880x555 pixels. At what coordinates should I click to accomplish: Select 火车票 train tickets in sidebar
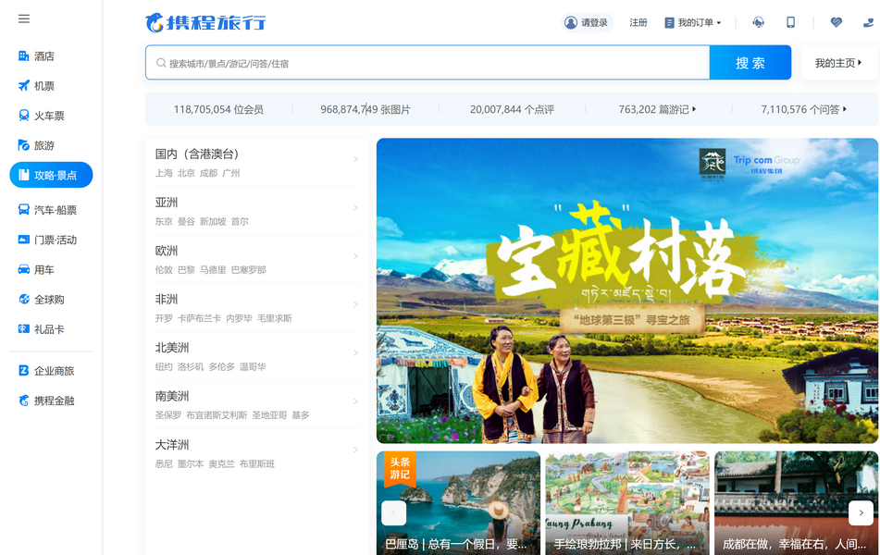tap(48, 116)
